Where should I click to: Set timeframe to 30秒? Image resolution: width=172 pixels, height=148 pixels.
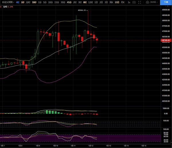coord(34,2)
